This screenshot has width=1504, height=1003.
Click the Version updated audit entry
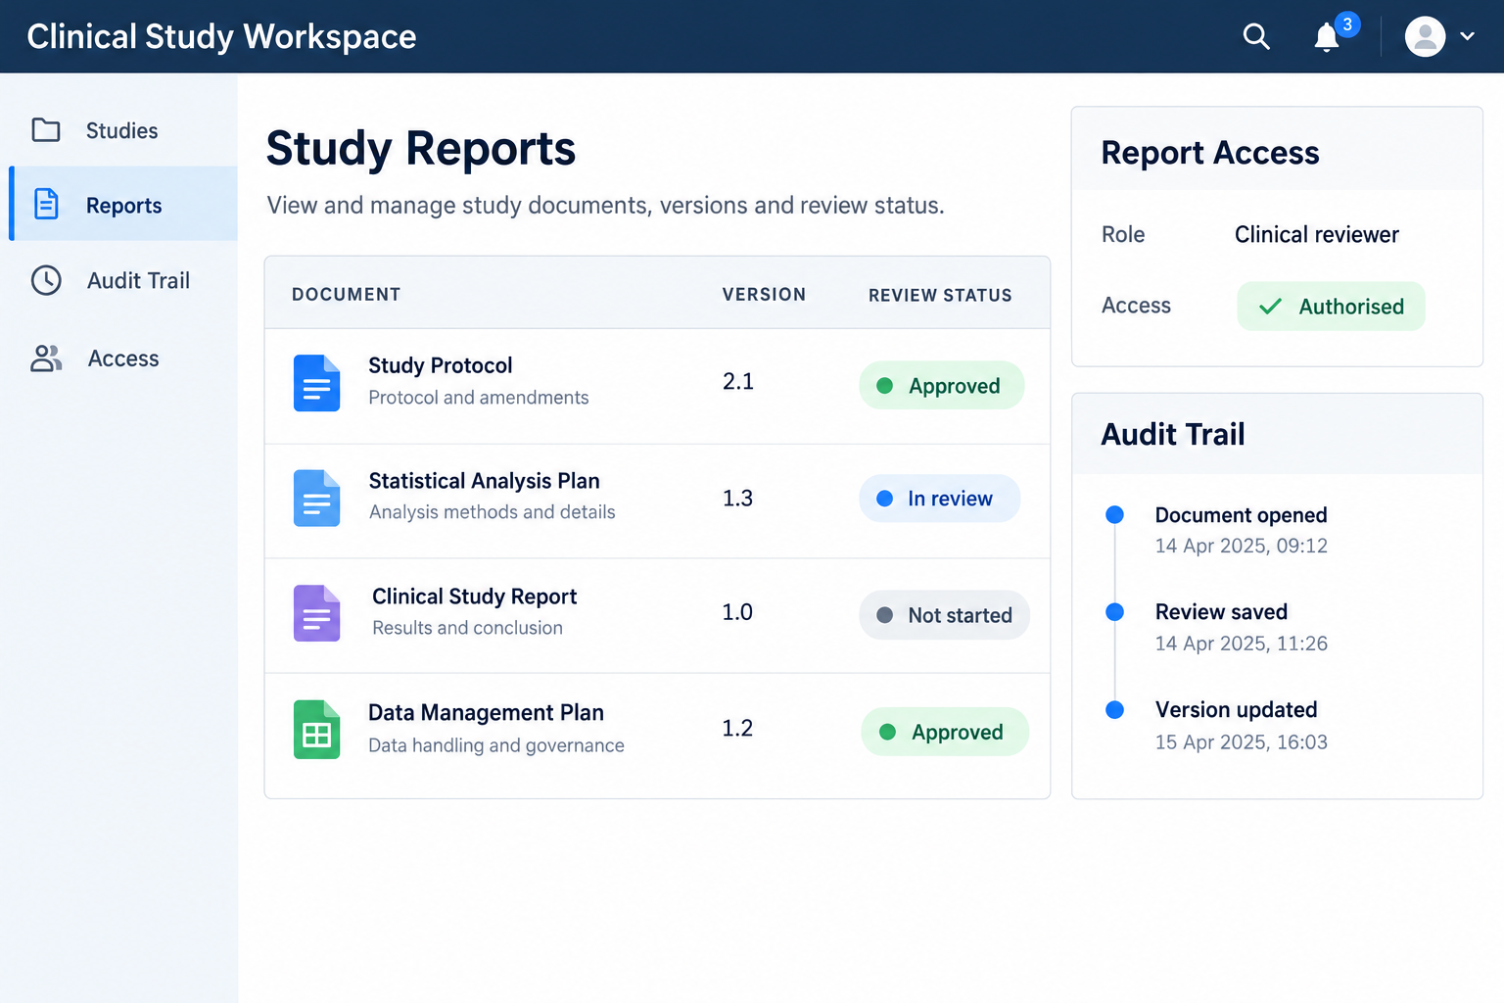pyautogui.click(x=1241, y=725)
